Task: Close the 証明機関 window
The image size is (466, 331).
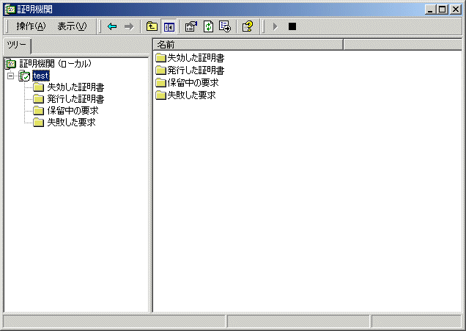Action: coord(455,10)
